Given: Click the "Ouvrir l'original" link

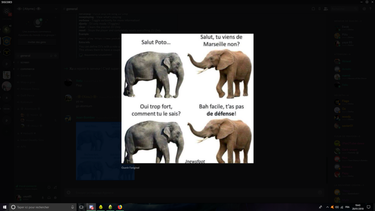Looking at the screenshot, I should (130, 168).
